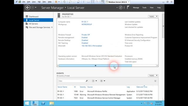Click the NIC Teaming Disabled link
Image resolution: width=188 pixels, height=106 pixels.
[x=85, y=43]
